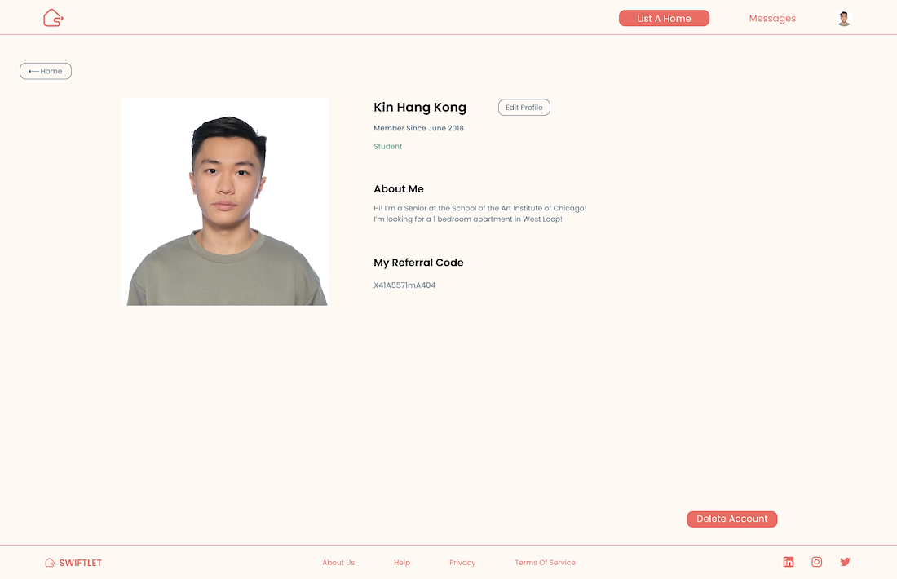Open the Help footer link
The width and height of the screenshot is (897, 579).
point(401,563)
